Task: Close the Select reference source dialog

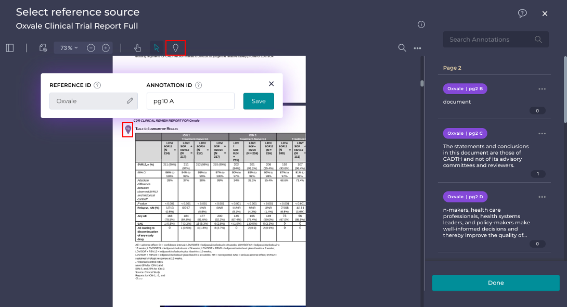Action: pyautogui.click(x=545, y=14)
